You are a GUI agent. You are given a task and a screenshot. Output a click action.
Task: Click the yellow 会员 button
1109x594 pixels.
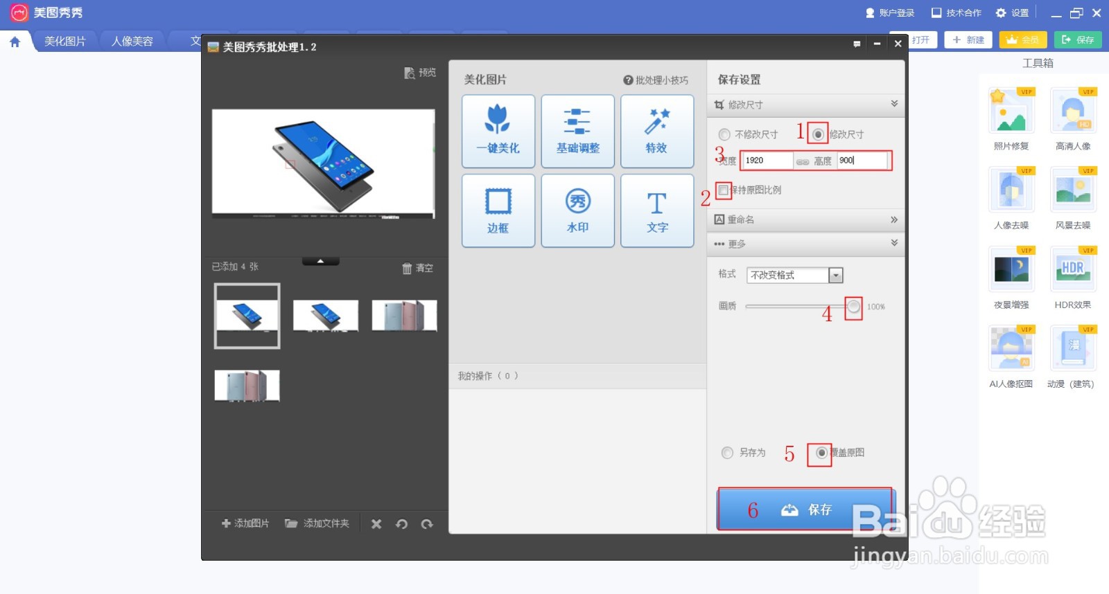coord(1023,40)
